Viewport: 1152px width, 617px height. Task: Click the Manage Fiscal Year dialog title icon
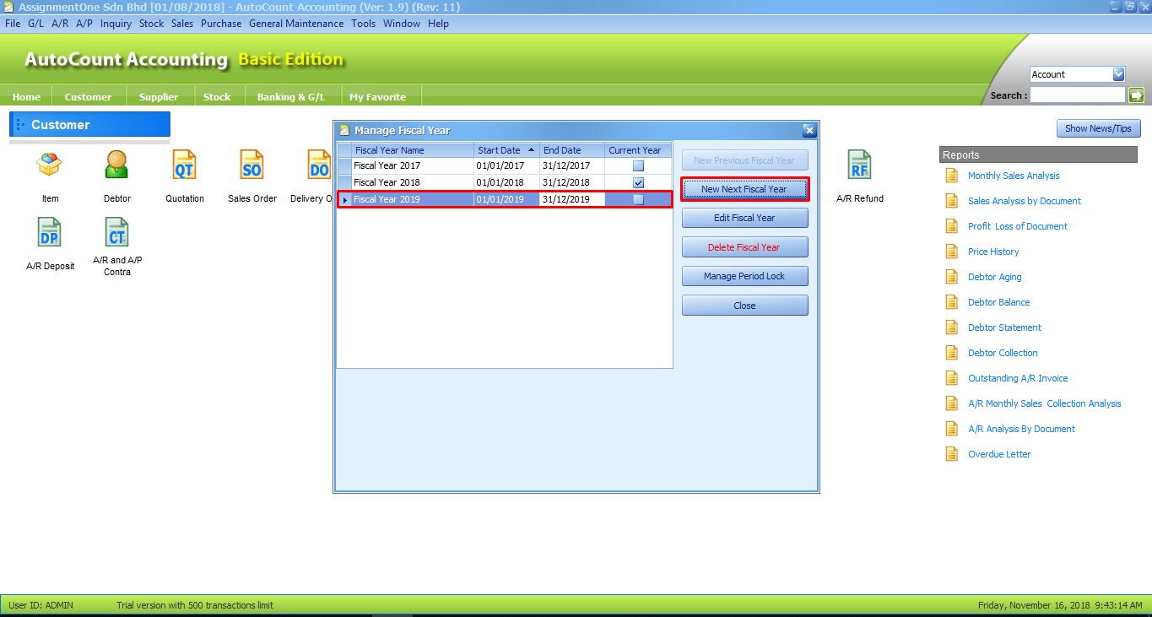tap(344, 130)
